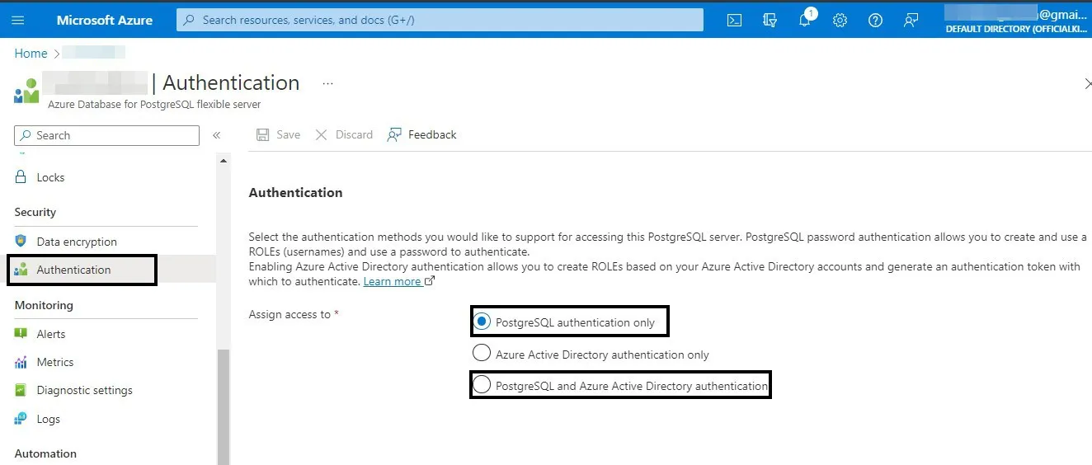Go to Home breadcrumb

click(31, 54)
